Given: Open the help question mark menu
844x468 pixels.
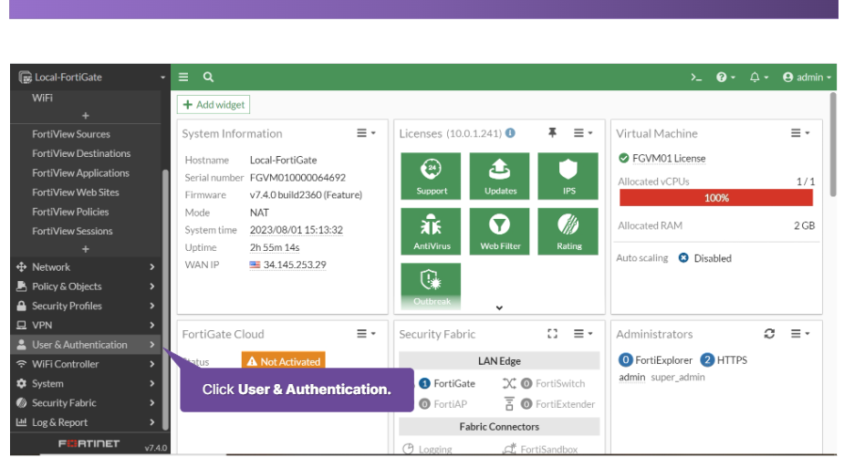Looking at the screenshot, I should (x=725, y=78).
